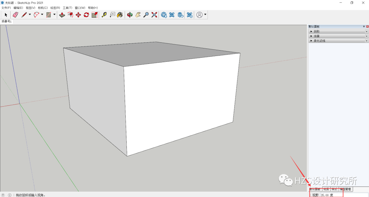Pick the Line drawing tool
Viewport: 369px width, 197px height.
[x=24, y=15]
